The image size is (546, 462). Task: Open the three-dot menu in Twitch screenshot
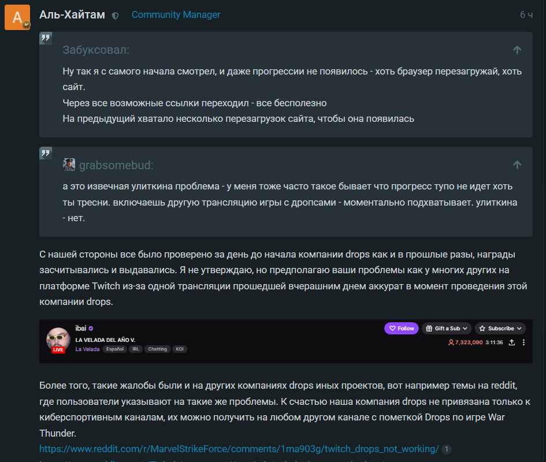523,342
